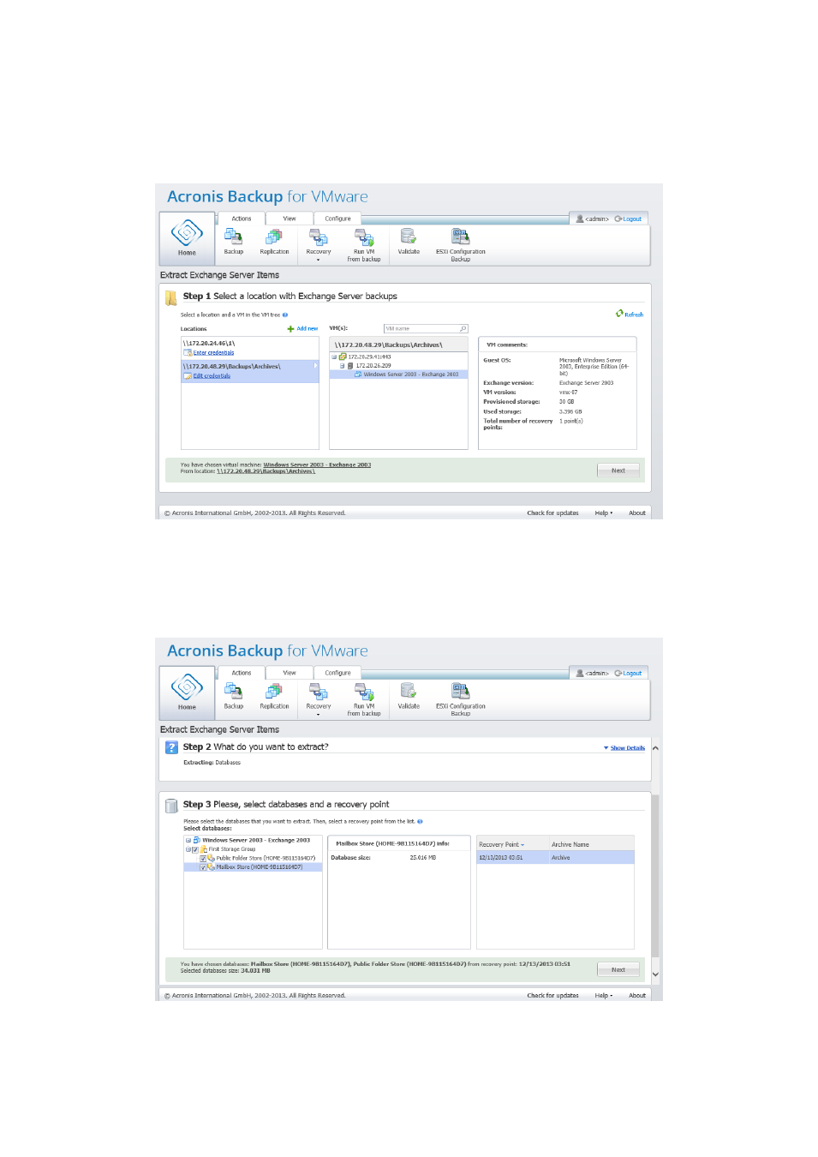This screenshot has height=1157, width=818.
Task: Switch to View tab in the Step 3 window
Action: (x=290, y=673)
